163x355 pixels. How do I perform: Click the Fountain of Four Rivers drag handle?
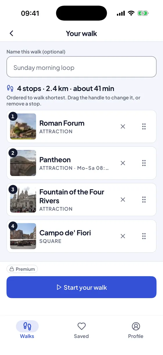pos(144,200)
